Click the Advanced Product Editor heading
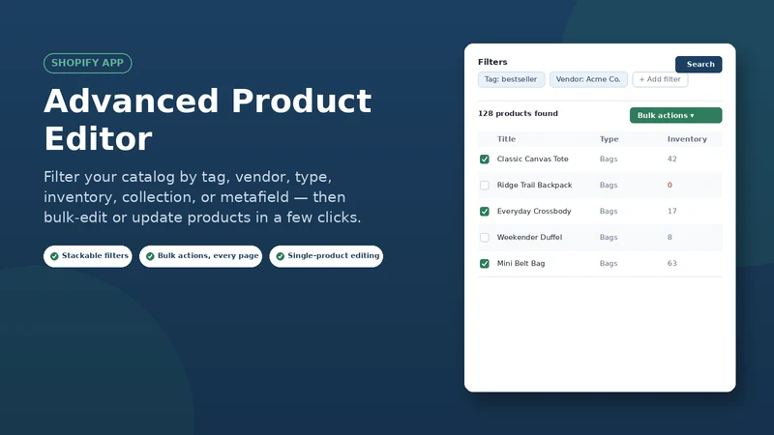Image resolution: width=774 pixels, height=435 pixels. (x=207, y=120)
